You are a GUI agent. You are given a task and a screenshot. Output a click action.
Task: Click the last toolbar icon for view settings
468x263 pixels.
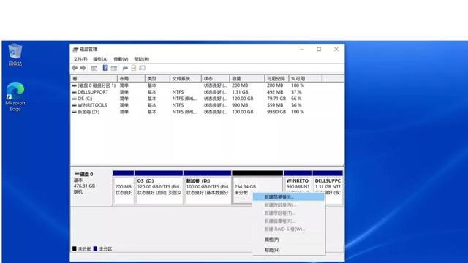click(x=142, y=68)
